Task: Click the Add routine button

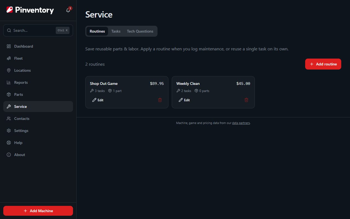Action: [323, 64]
